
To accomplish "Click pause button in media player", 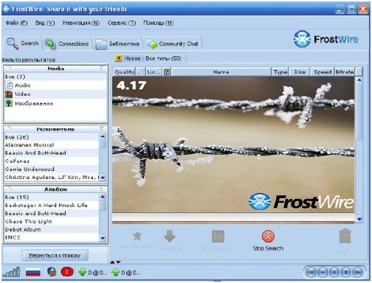I will (x=334, y=272).
